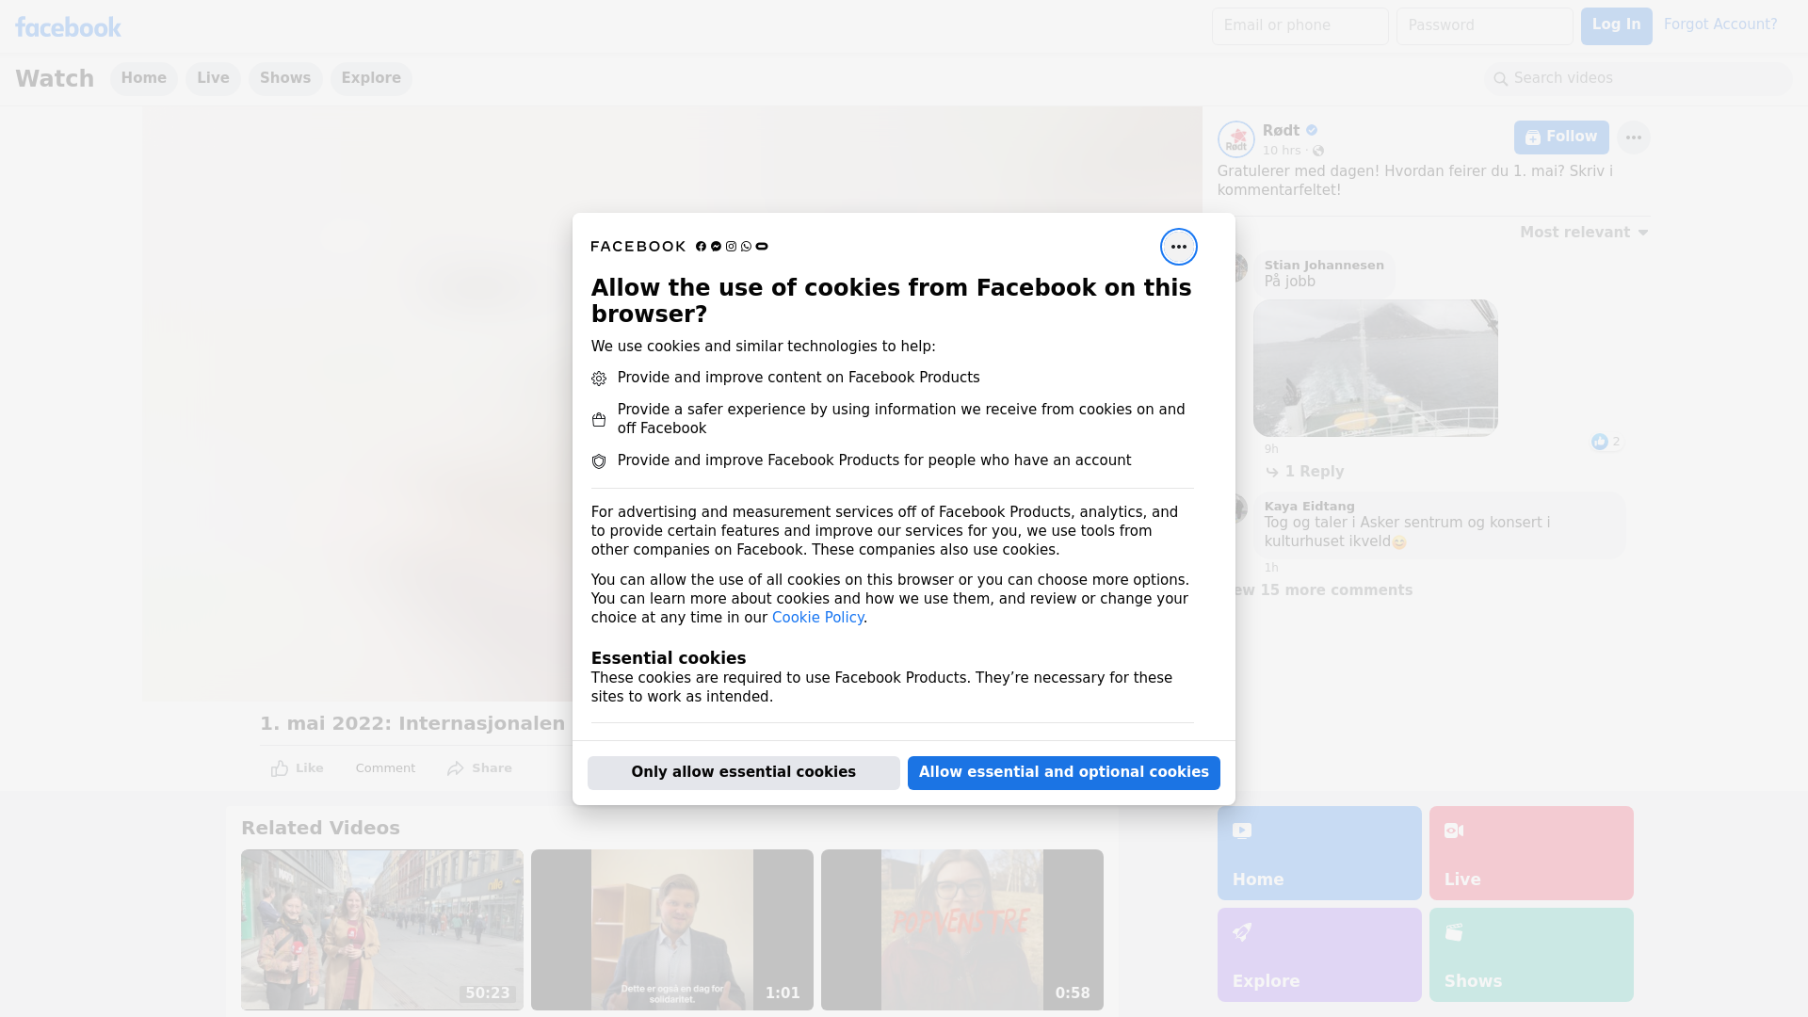The width and height of the screenshot is (1808, 1017).
Task: Switch to the Explore tab in Watch
Action: click(371, 78)
